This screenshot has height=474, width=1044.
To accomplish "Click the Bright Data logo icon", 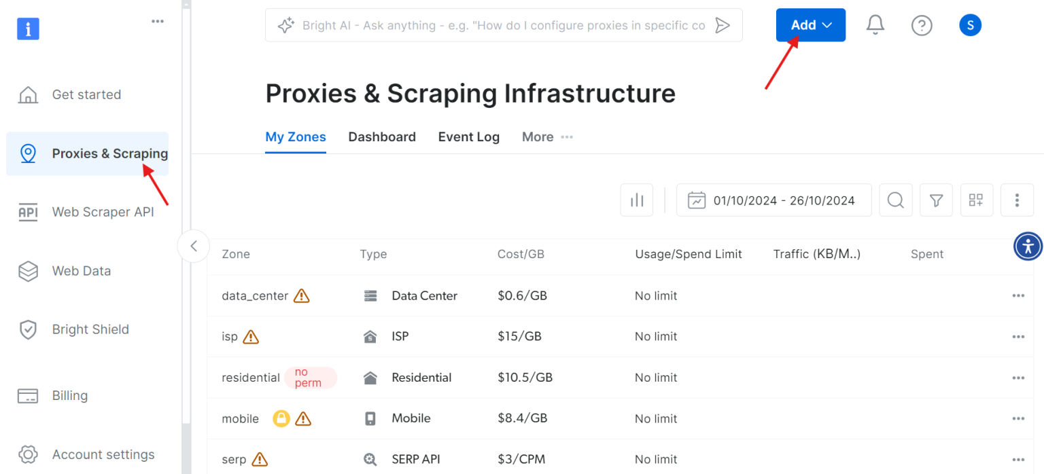I will click(28, 29).
